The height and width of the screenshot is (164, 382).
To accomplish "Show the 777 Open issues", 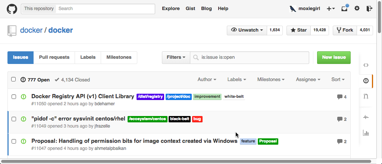I will (x=35, y=80).
